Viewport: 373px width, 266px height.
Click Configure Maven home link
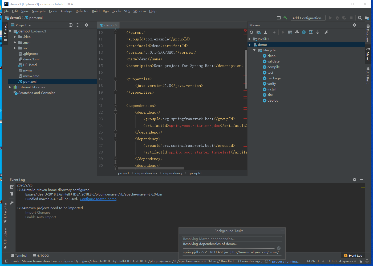(x=98, y=199)
